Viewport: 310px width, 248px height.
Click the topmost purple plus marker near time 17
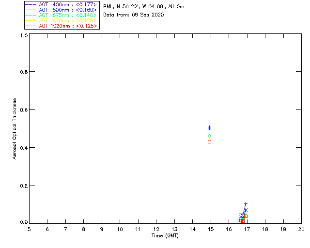(246, 203)
